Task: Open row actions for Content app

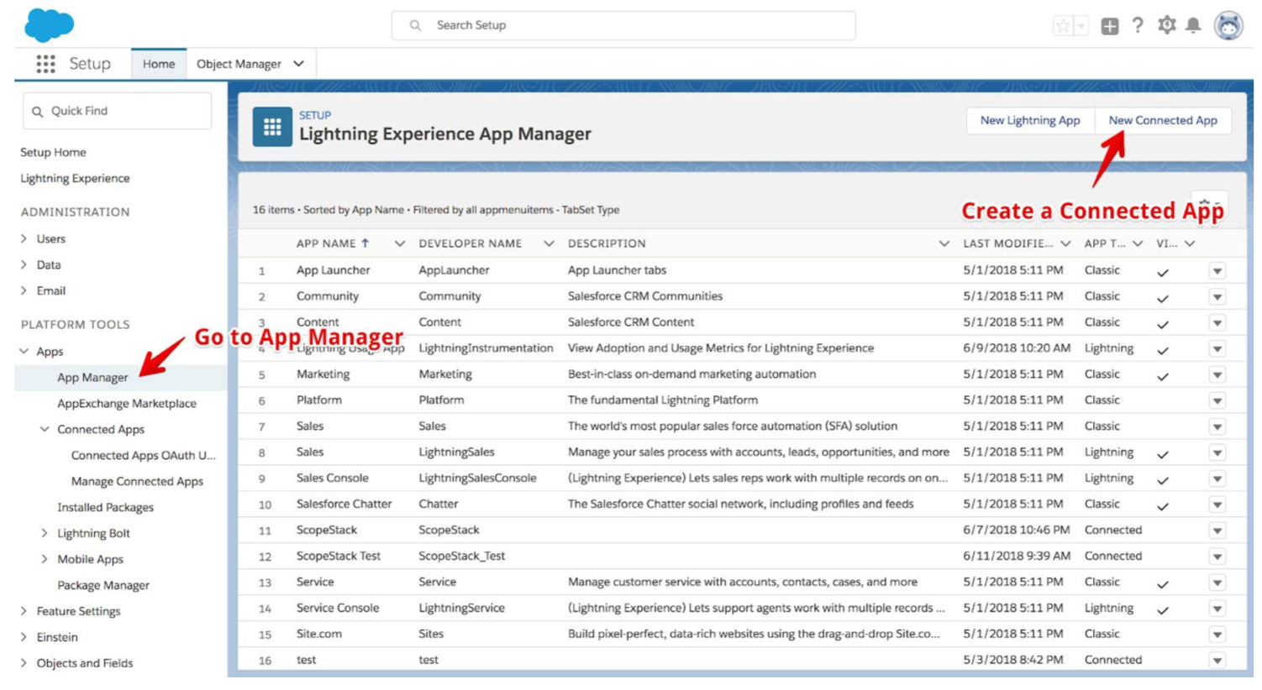Action: pyautogui.click(x=1217, y=323)
